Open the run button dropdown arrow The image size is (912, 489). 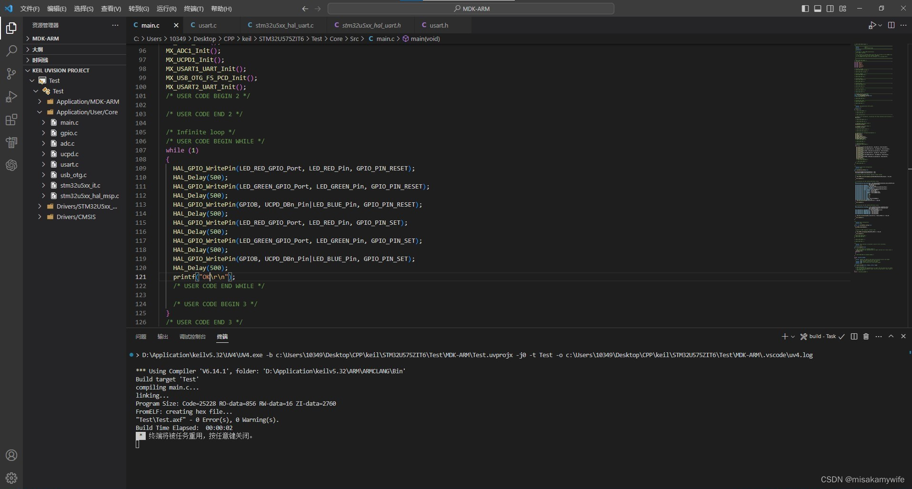(x=880, y=25)
